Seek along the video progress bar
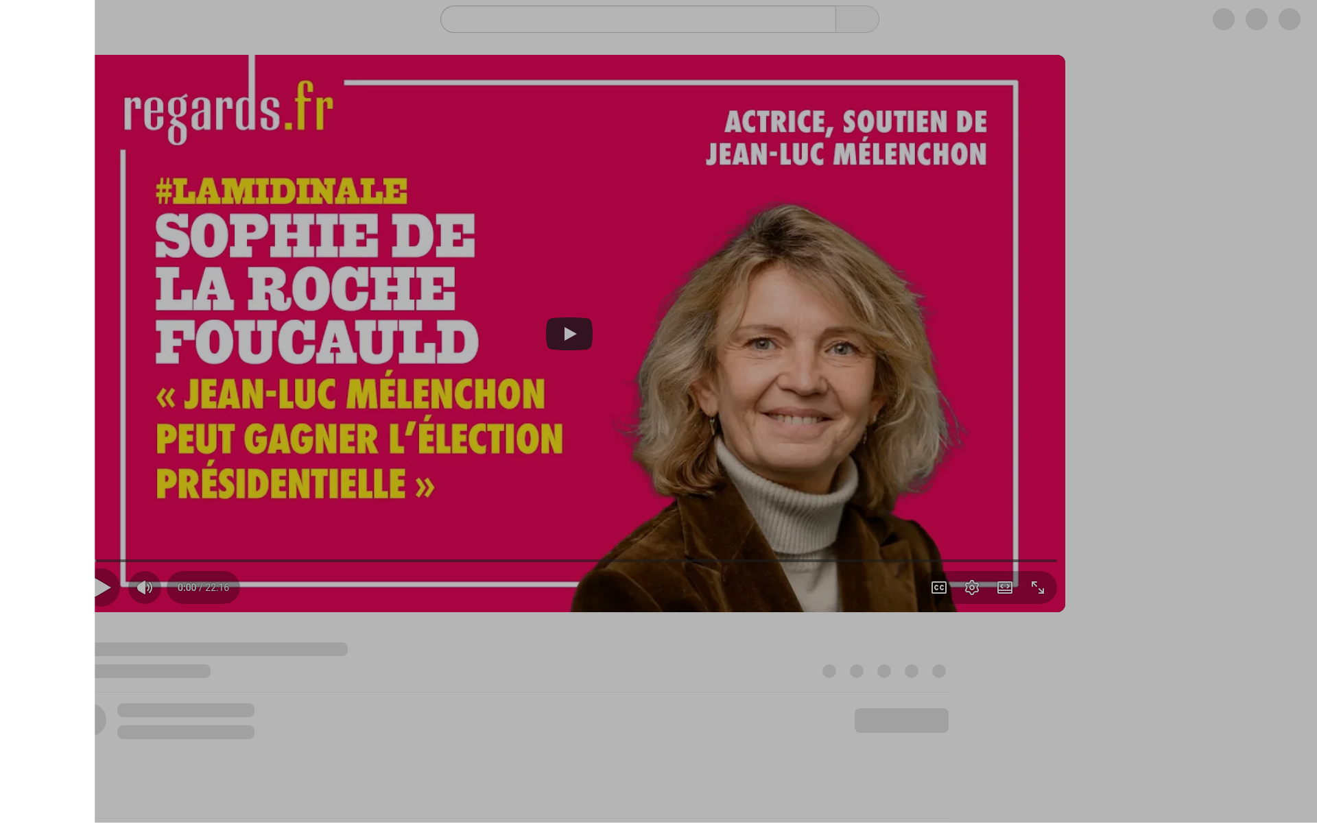The width and height of the screenshot is (1317, 835). (576, 561)
